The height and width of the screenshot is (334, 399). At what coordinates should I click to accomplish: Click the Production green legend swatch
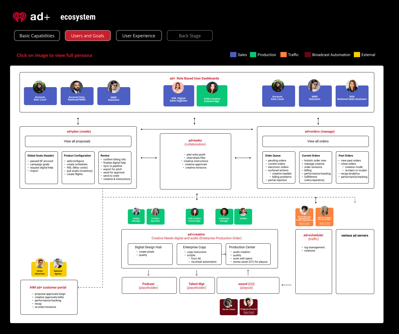[253, 54]
